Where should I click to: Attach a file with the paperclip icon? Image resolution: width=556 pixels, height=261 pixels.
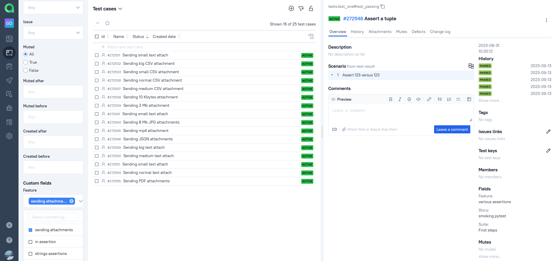tap(344, 129)
